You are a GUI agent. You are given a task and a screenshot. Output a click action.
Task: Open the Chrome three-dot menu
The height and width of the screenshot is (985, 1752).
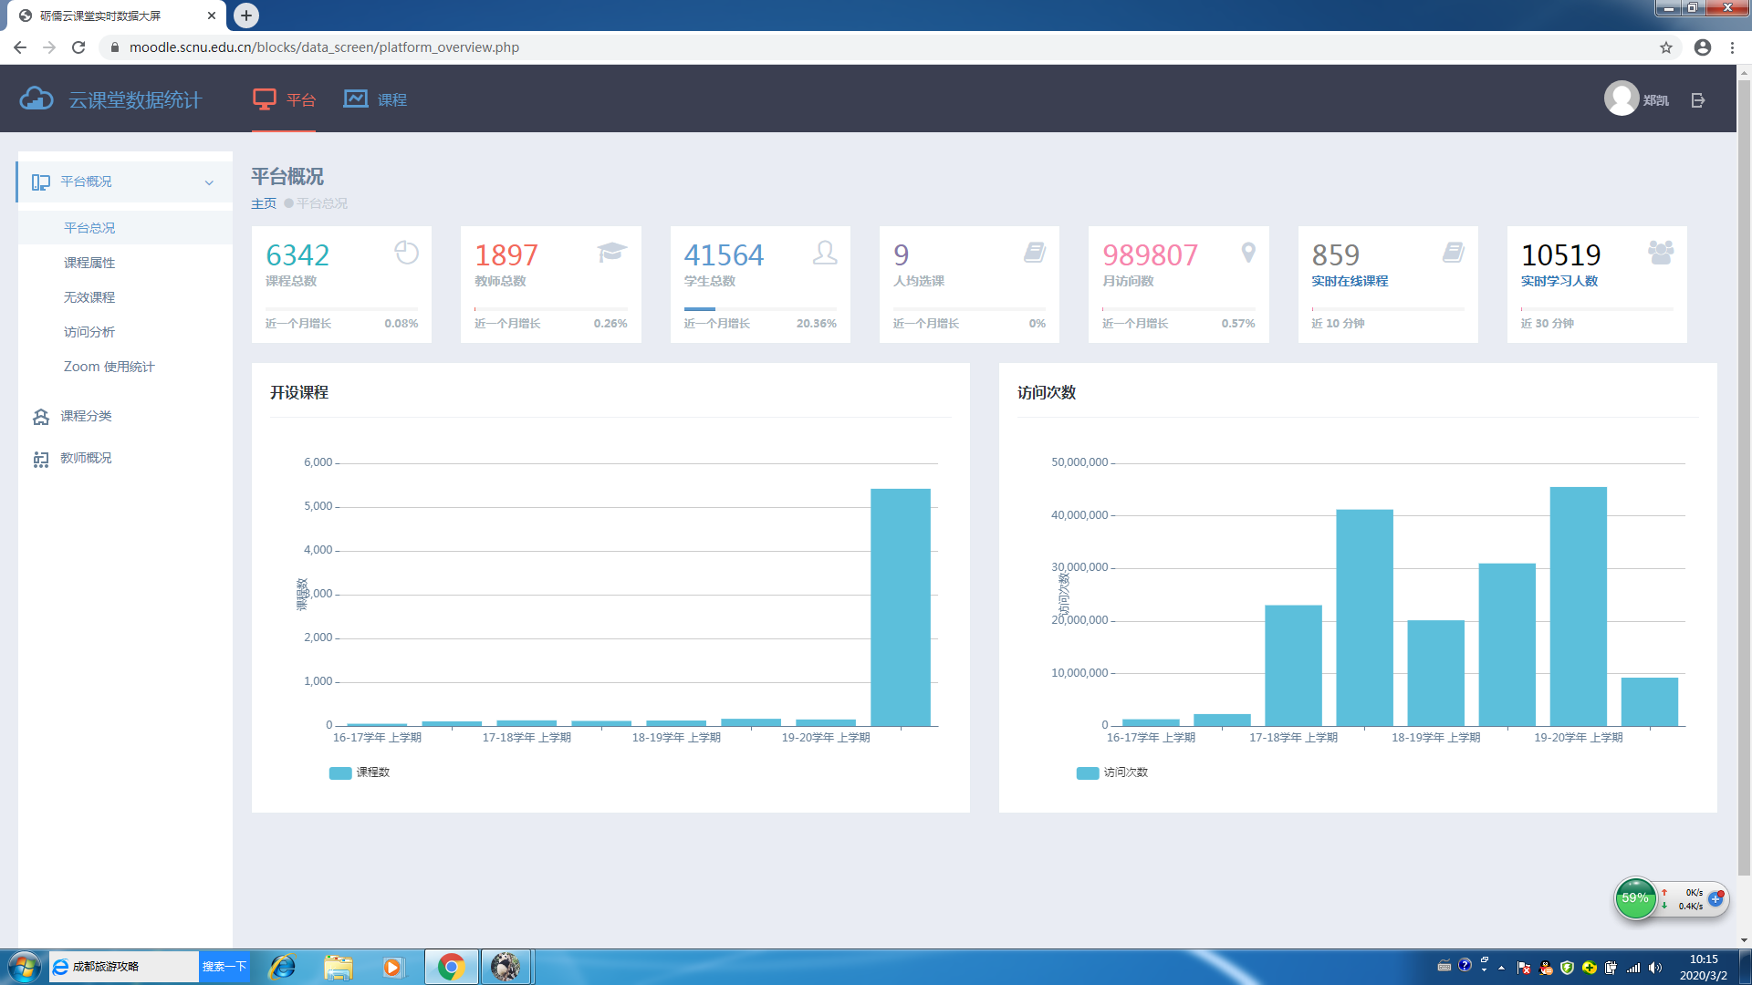[1732, 47]
